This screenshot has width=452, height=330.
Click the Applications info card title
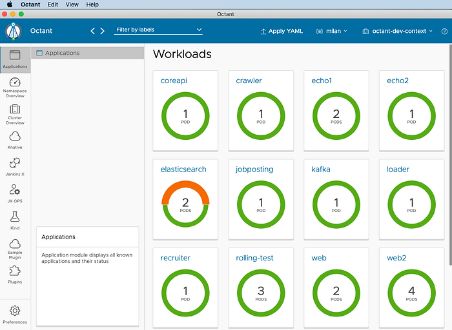58,237
